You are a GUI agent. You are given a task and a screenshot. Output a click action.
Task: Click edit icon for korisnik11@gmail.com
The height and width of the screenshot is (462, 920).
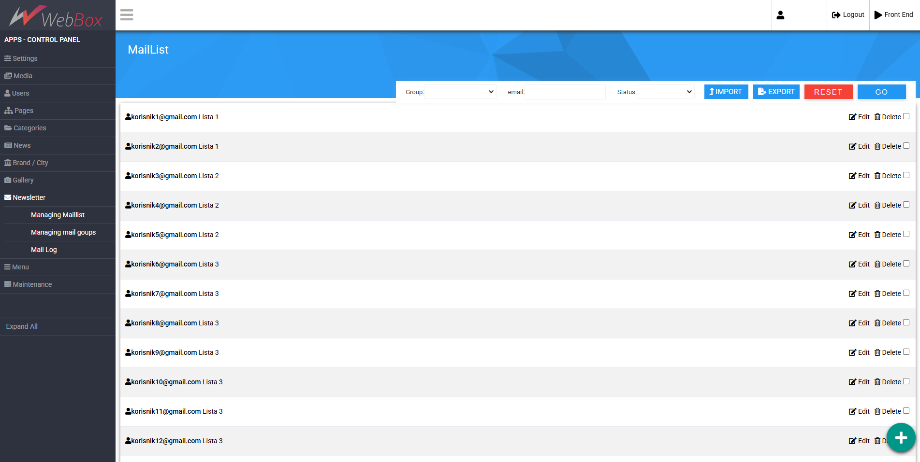tap(852, 412)
